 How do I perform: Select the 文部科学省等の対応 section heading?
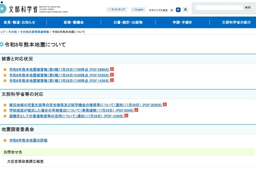(x=22, y=94)
